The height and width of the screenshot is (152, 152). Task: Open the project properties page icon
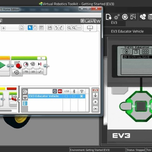[22, 28]
